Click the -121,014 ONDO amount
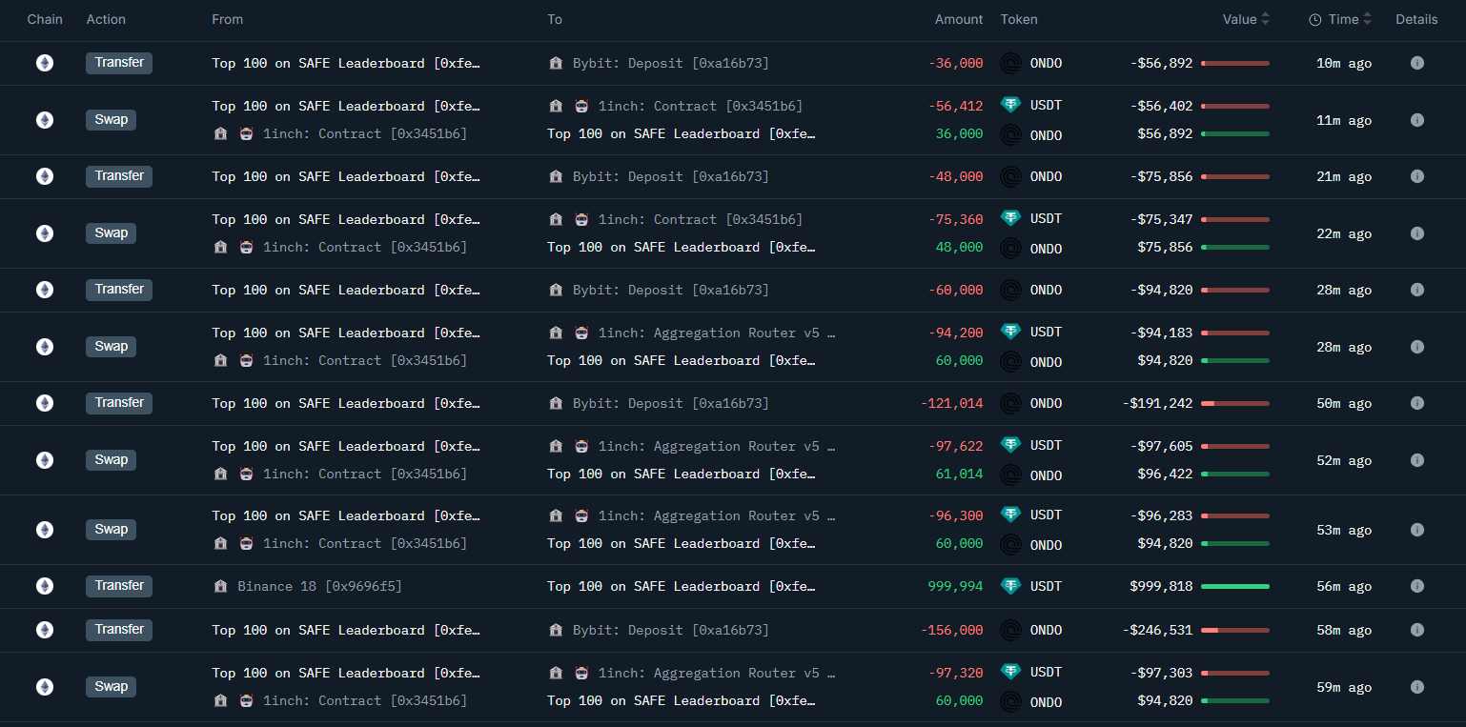This screenshot has width=1466, height=727. [x=951, y=403]
